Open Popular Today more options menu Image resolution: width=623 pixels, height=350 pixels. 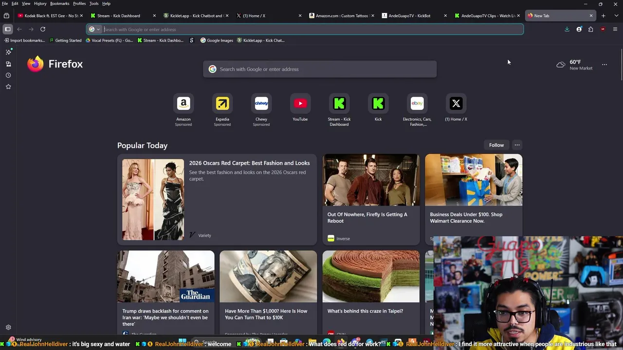pyautogui.click(x=517, y=145)
